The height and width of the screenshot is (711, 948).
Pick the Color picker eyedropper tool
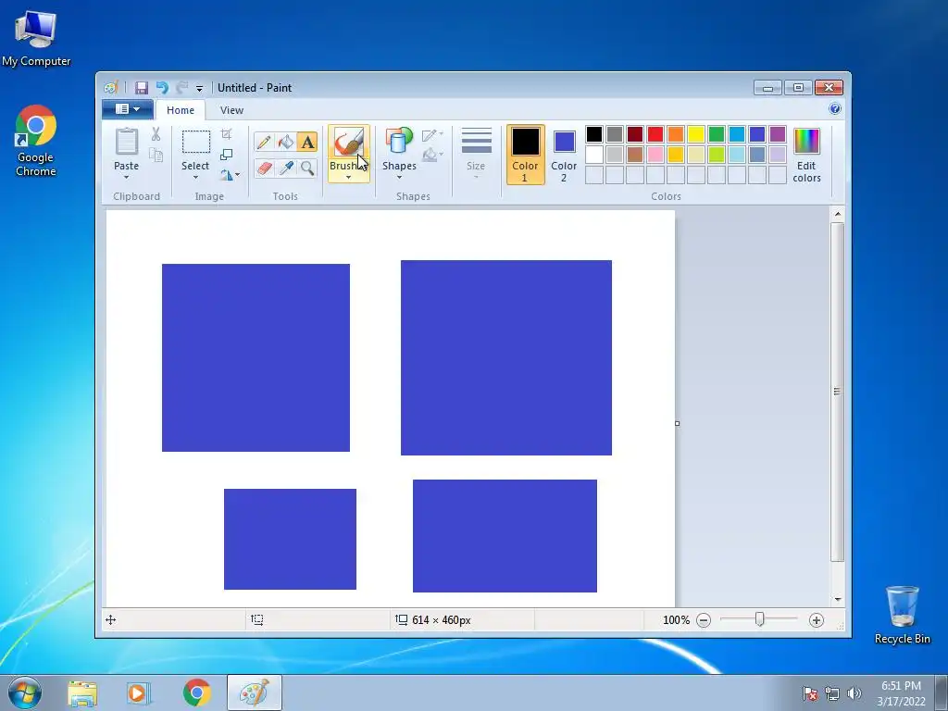coord(285,168)
